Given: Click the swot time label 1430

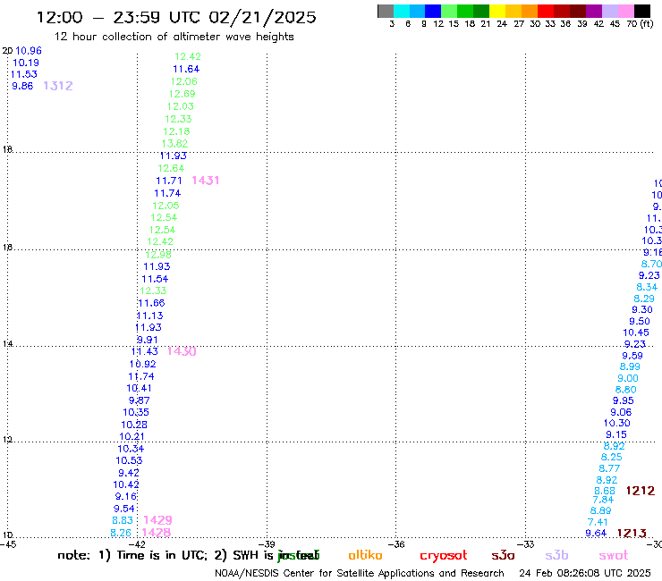Looking at the screenshot, I should pyautogui.click(x=182, y=351).
